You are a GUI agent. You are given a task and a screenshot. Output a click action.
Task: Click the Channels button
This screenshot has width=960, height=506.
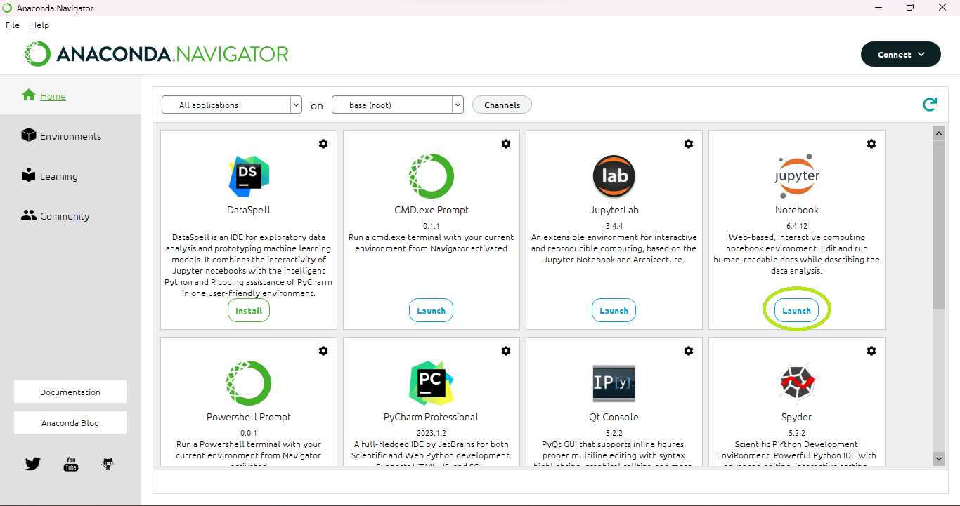(502, 105)
